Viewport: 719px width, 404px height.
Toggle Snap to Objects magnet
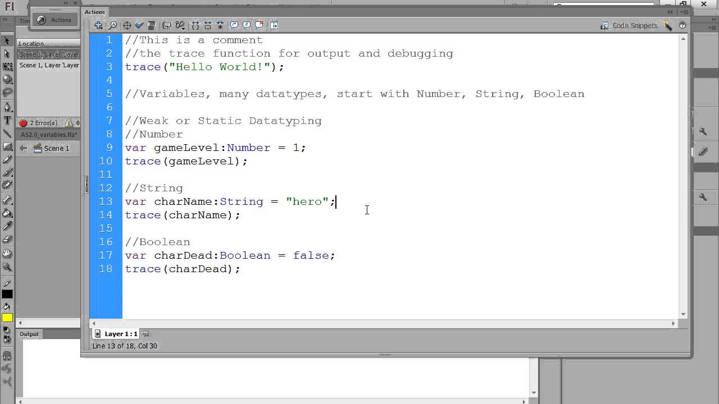(x=7, y=356)
